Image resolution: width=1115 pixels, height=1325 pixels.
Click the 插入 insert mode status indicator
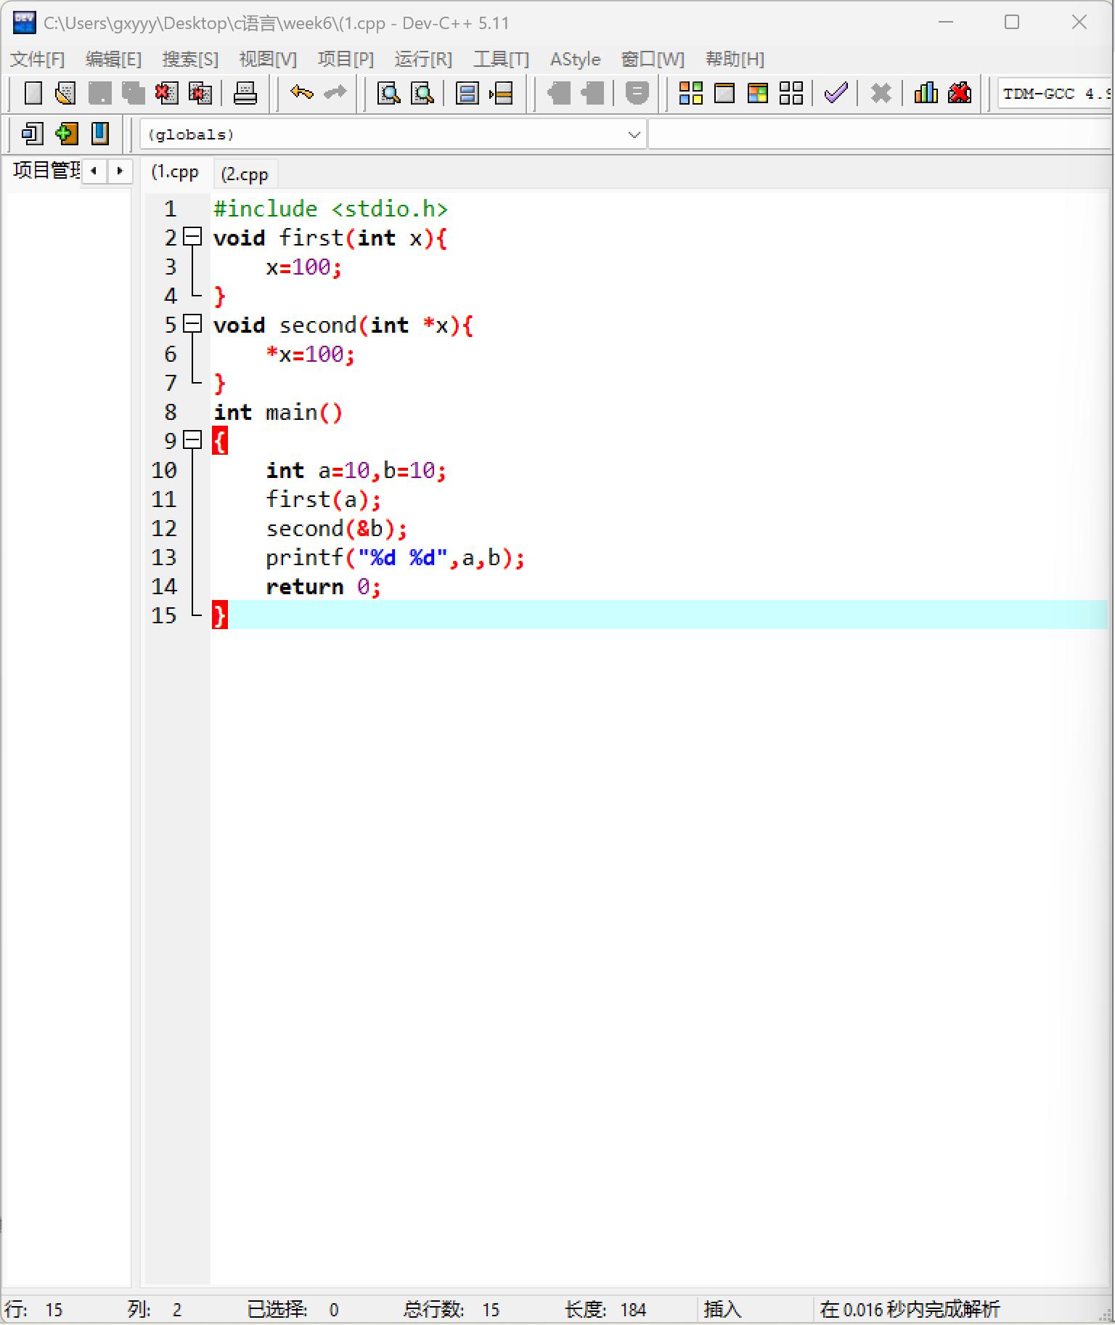722,1310
